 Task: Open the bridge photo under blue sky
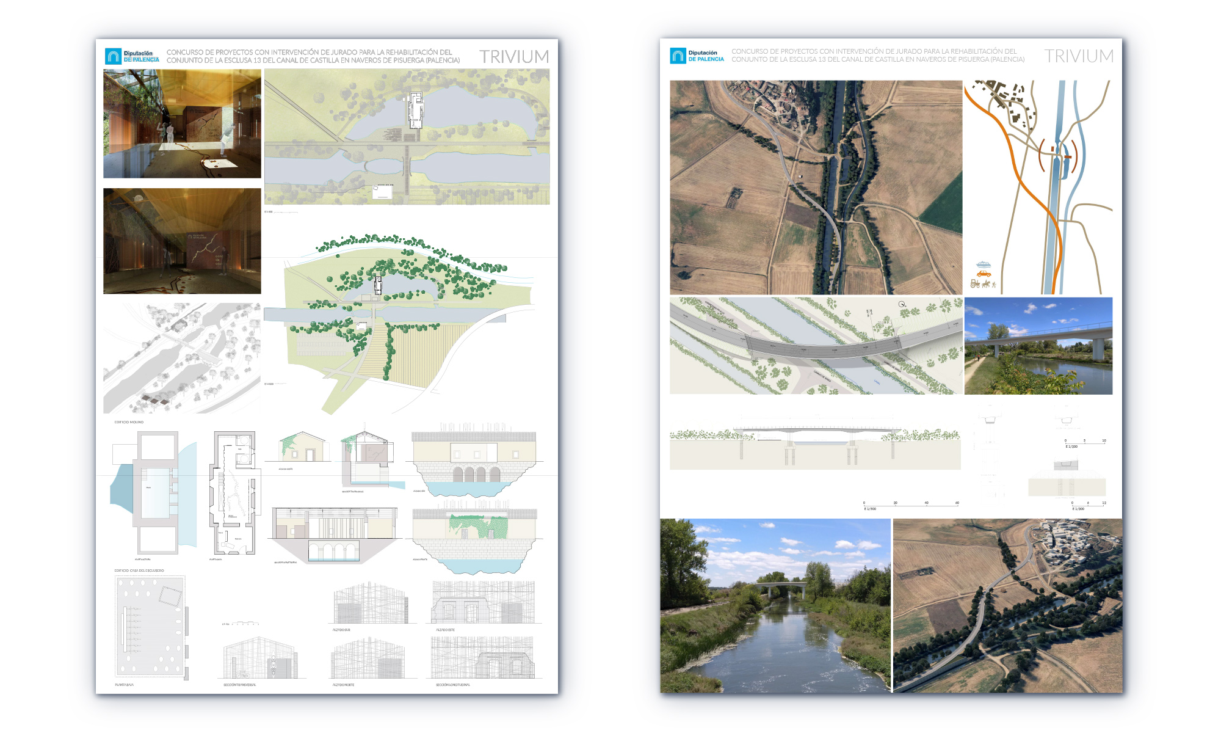1038,346
